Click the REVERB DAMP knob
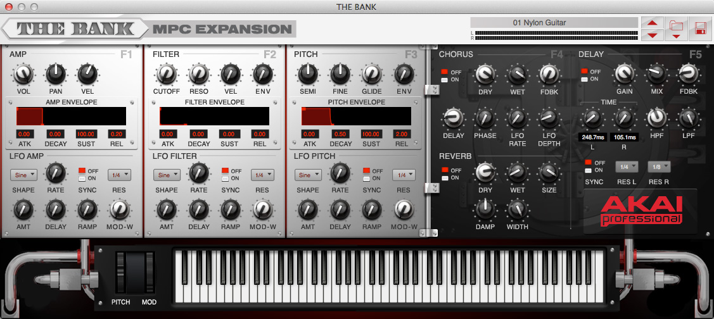The image size is (714, 319). coord(485,209)
